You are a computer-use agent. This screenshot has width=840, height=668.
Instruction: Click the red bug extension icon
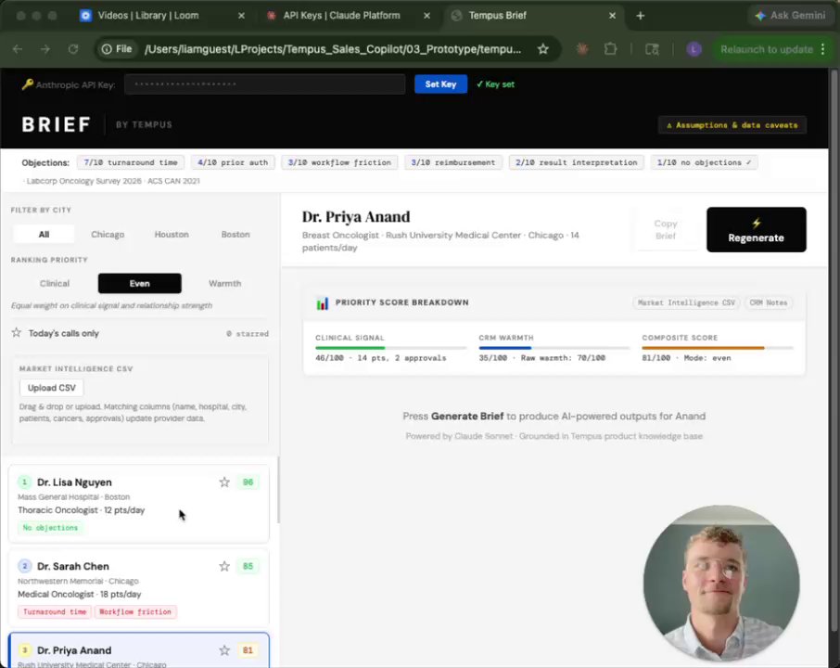point(581,49)
